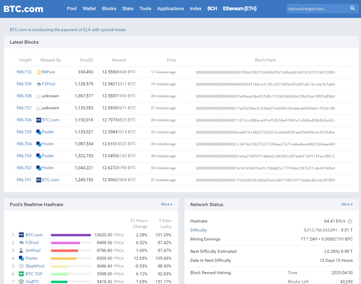Click F2Pool pink hashrate bar

point(65,243)
